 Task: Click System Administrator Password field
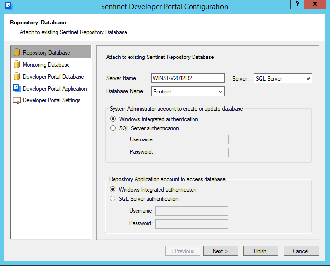tap(192, 152)
